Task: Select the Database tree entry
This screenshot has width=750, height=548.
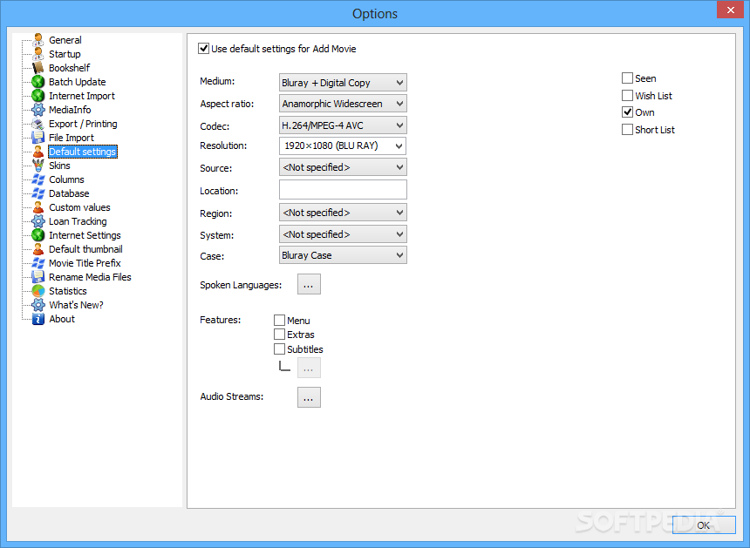Action: [69, 193]
